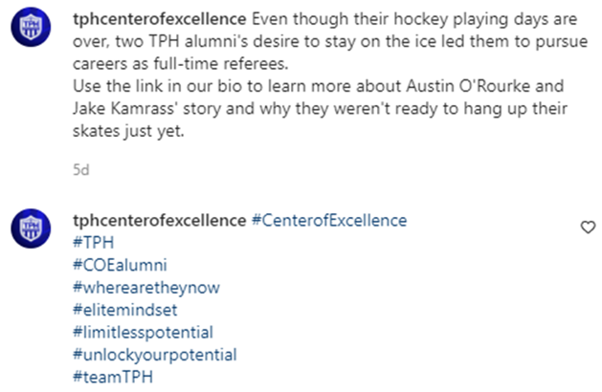Open the #wherearetheynow hashtag

pyautogui.click(x=146, y=287)
